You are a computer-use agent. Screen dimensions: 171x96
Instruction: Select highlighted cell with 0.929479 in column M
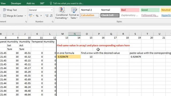tap(63, 57)
